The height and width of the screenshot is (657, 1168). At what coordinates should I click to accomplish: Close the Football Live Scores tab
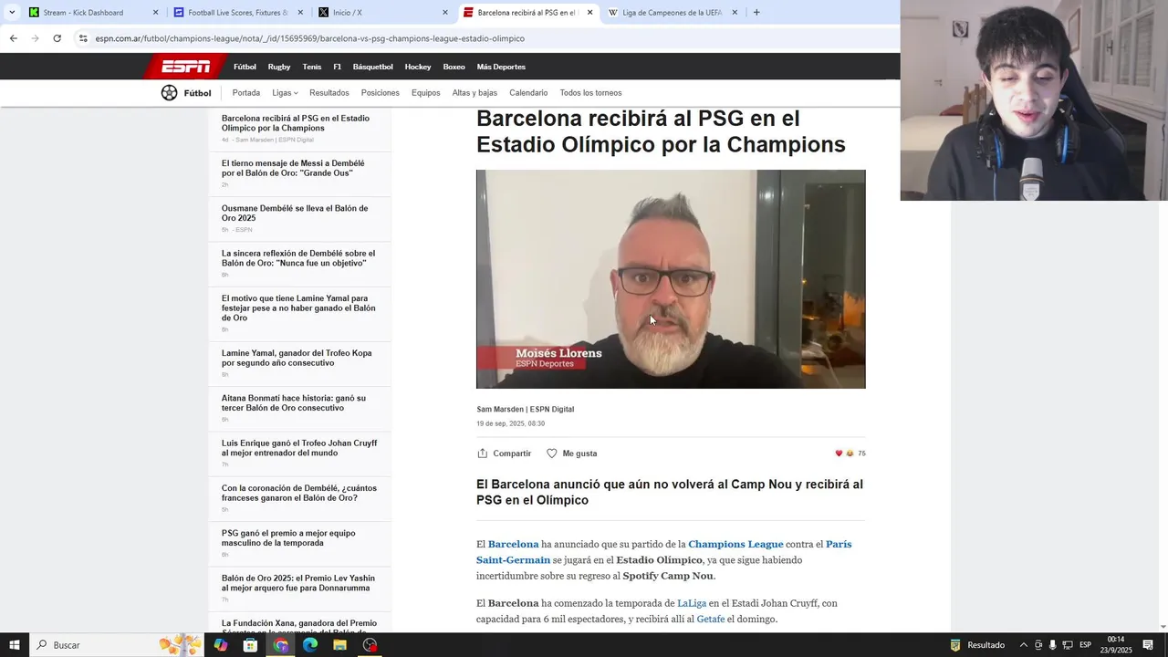click(x=300, y=13)
